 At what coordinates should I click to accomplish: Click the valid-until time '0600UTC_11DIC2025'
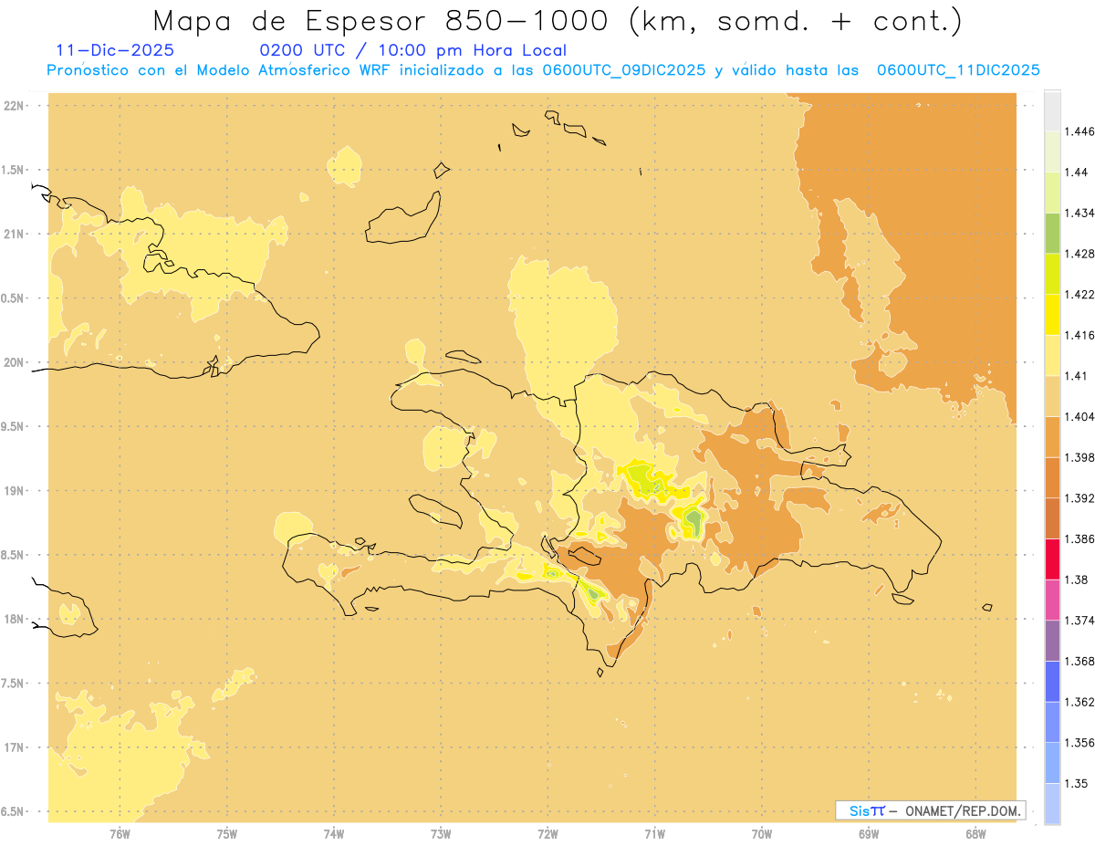point(958,70)
